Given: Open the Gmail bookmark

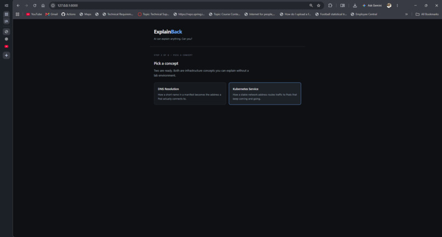Looking at the screenshot, I should click(52, 14).
